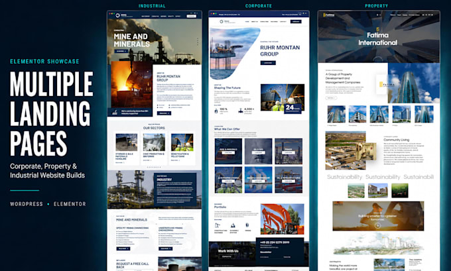Click the orange excavator Portfolio image

[282, 219]
